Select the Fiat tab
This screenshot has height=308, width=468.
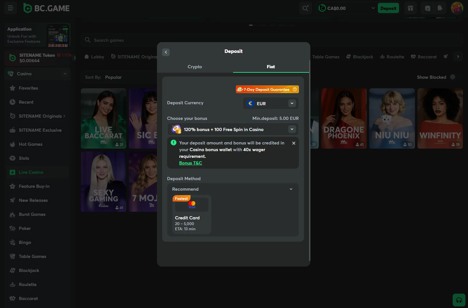coord(271,67)
